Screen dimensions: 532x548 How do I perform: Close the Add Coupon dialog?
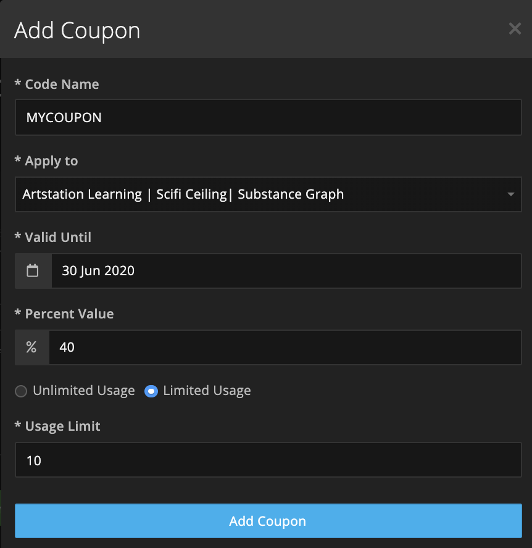coord(515,28)
